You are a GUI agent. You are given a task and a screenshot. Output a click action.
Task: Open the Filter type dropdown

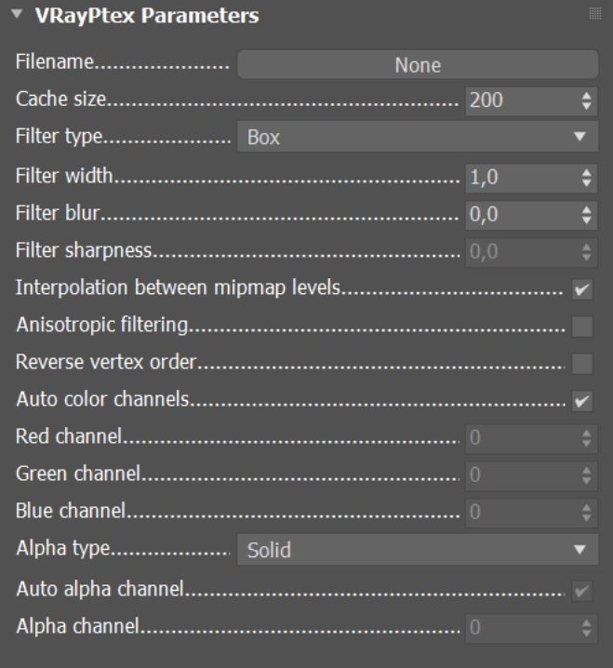point(418,138)
